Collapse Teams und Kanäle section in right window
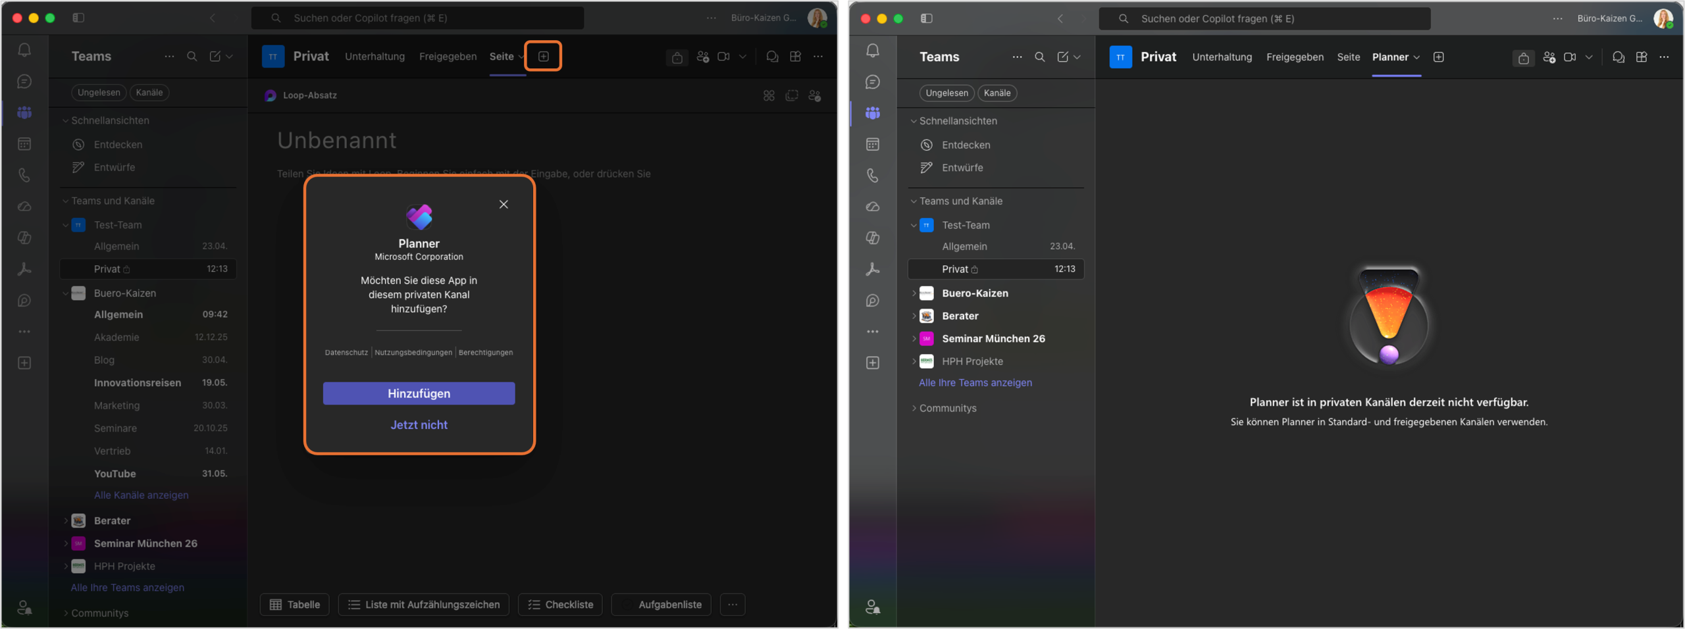This screenshot has height=629, width=1685. click(x=914, y=201)
